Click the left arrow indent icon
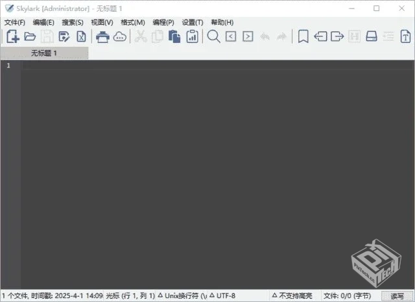The height and width of the screenshot is (302, 415). (x=320, y=36)
